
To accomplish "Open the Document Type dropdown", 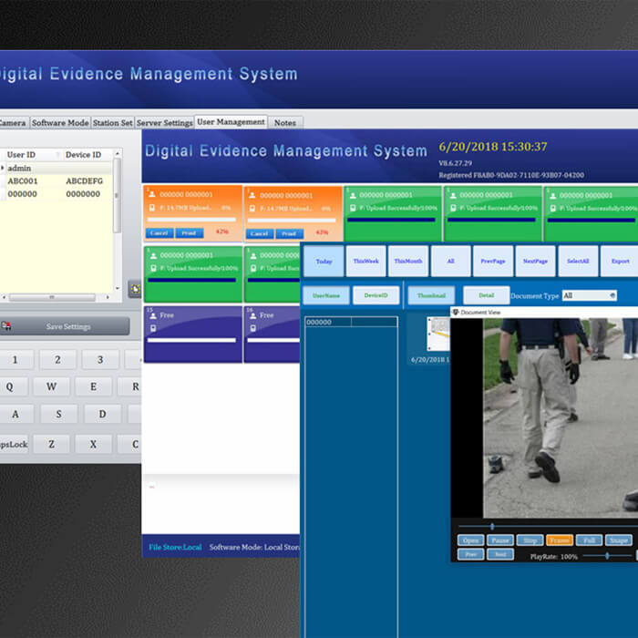I will (612, 295).
